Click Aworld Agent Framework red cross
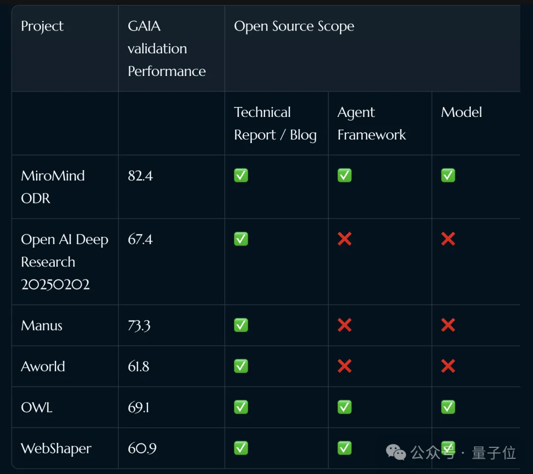The width and height of the screenshot is (533, 474). 344,366
